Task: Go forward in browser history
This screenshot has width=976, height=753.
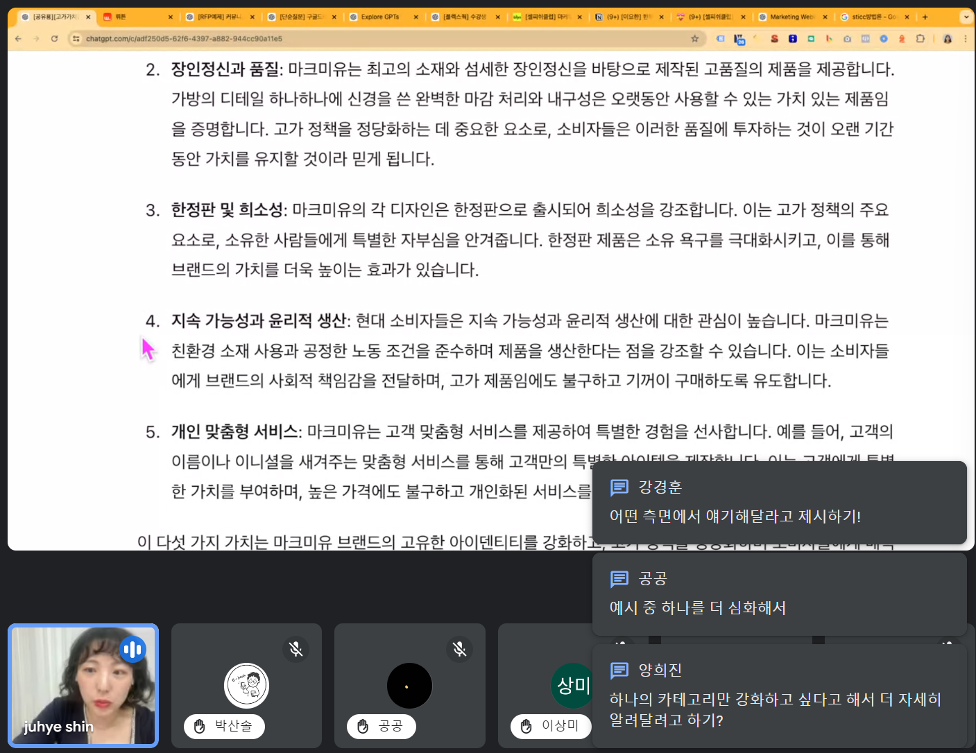Action: pos(36,39)
